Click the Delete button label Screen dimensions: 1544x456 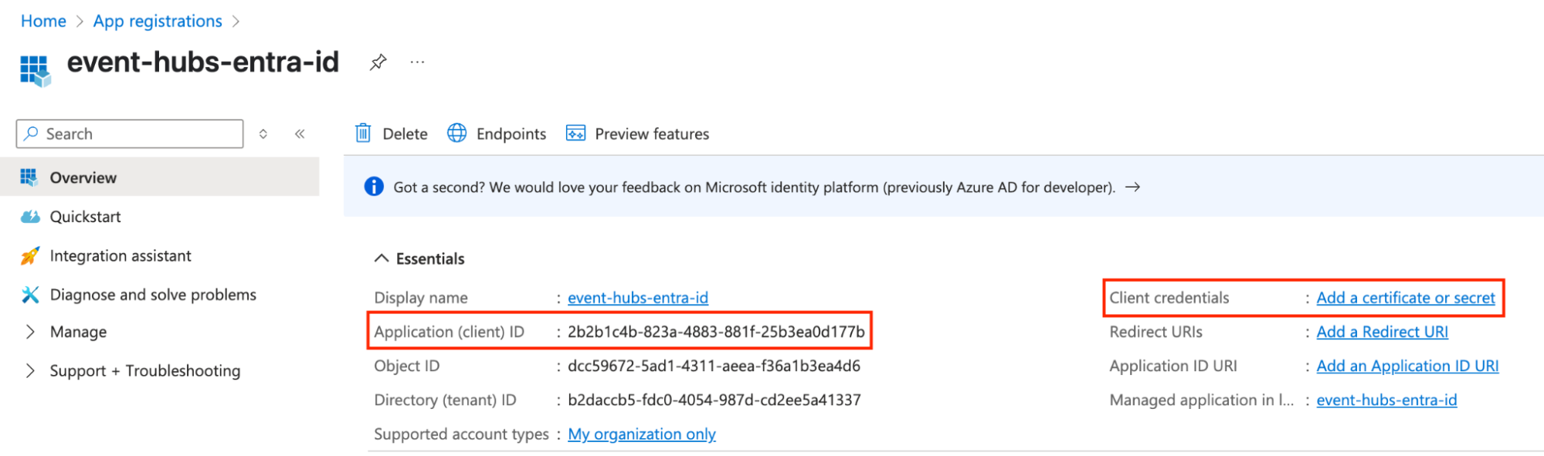[x=405, y=133]
